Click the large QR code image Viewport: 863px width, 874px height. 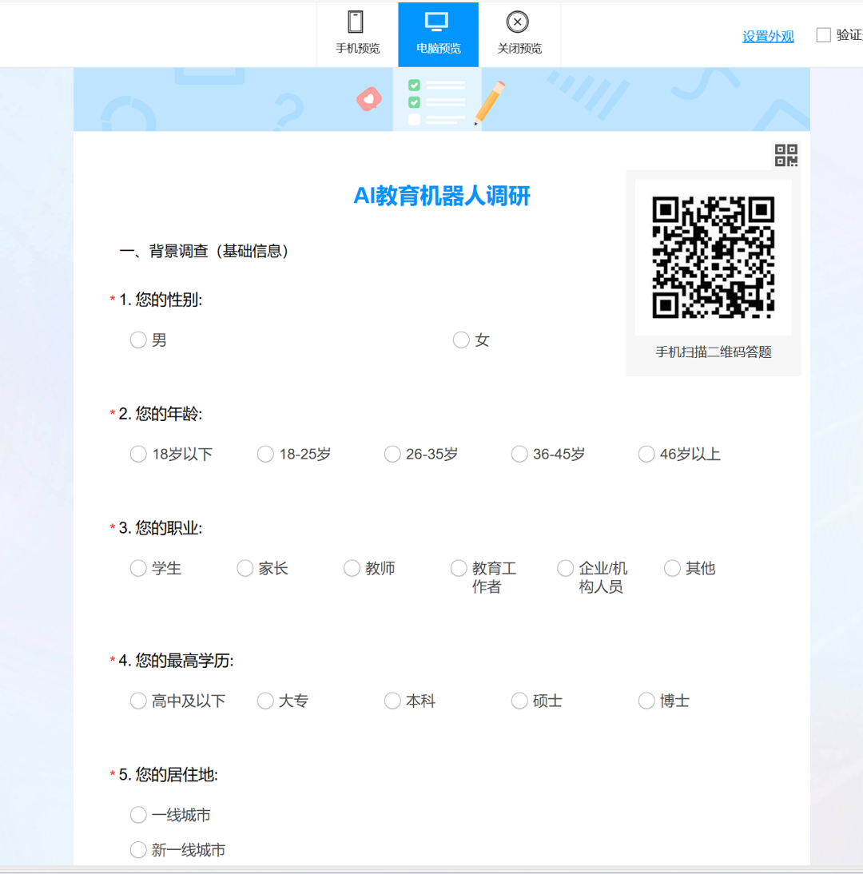[713, 257]
